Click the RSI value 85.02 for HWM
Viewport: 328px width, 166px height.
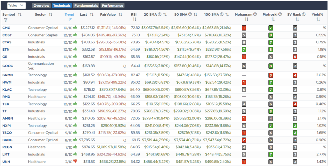135,82
